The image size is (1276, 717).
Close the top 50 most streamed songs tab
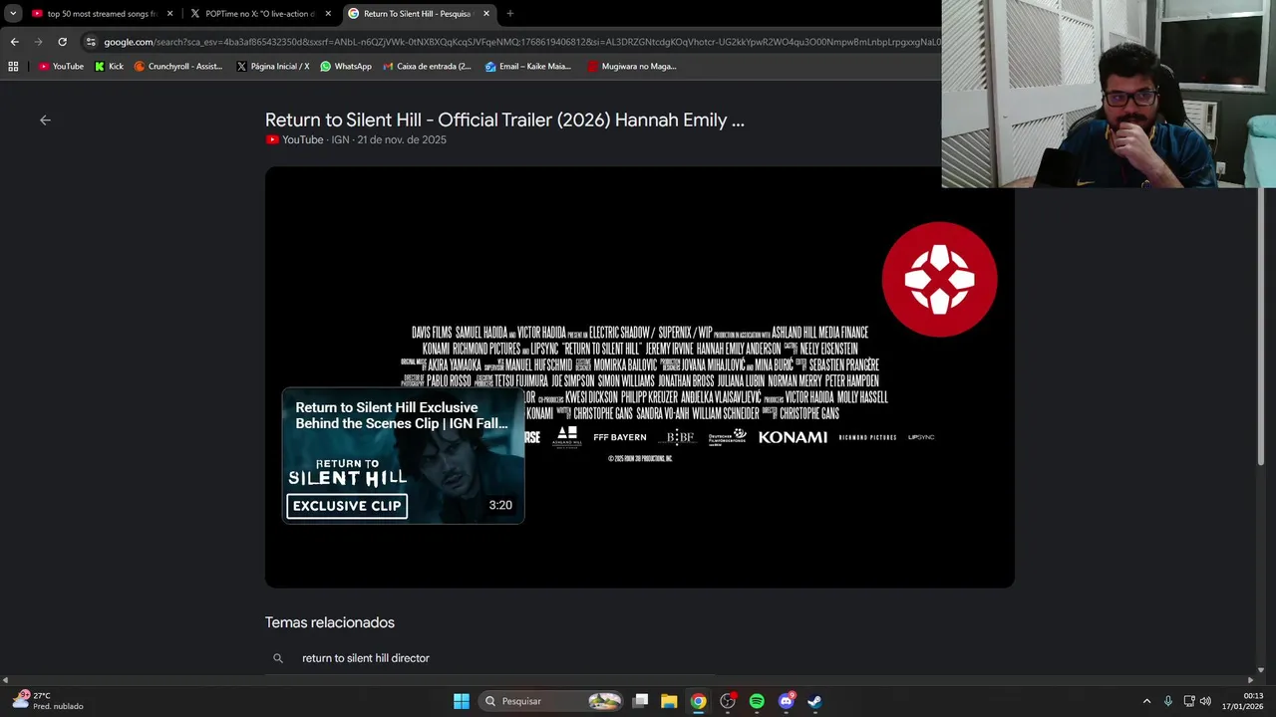click(x=169, y=14)
